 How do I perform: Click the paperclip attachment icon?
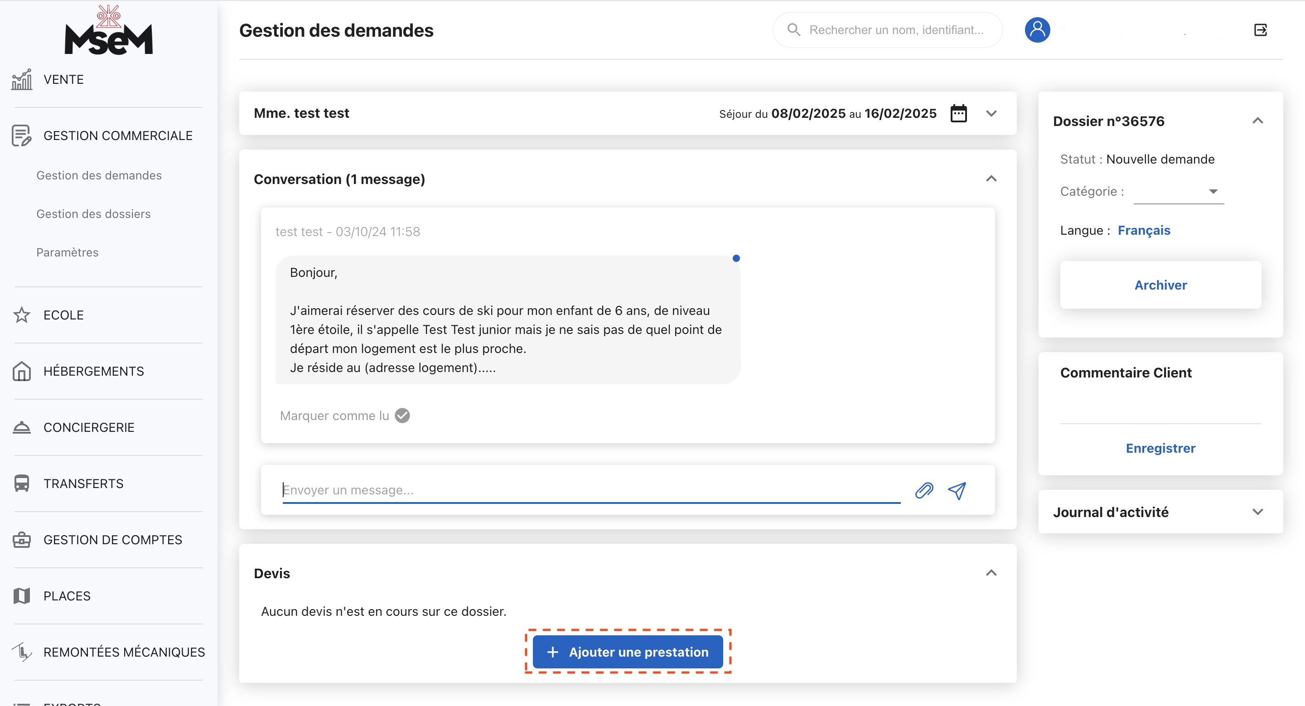(x=924, y=490)
